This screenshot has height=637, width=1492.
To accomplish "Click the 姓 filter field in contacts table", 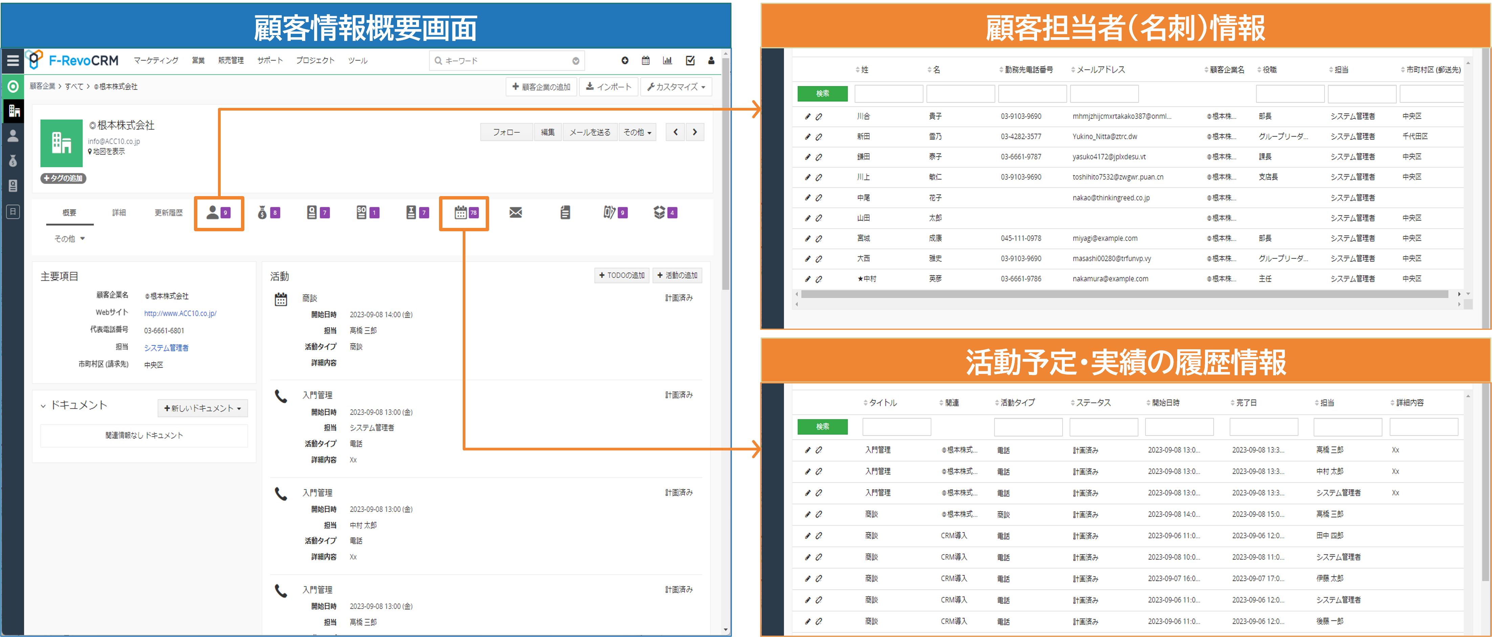I will pyautogui.click(x=888, y=94).
